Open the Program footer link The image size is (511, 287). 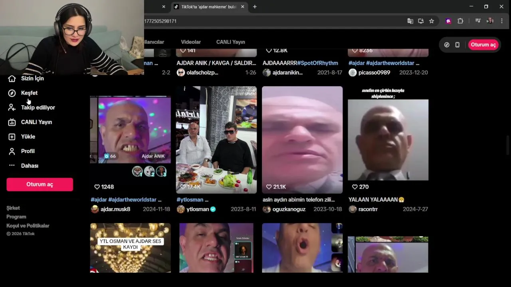16,217
